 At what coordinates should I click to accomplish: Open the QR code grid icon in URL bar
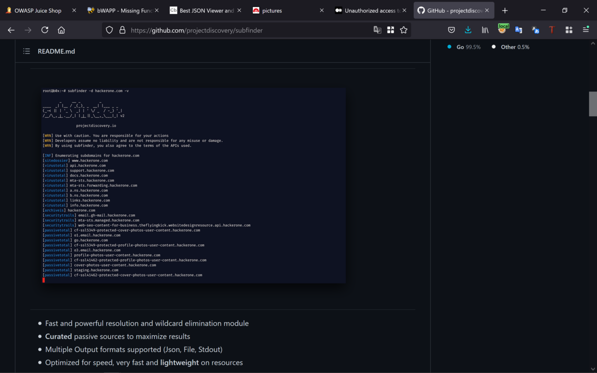[391, 30]
